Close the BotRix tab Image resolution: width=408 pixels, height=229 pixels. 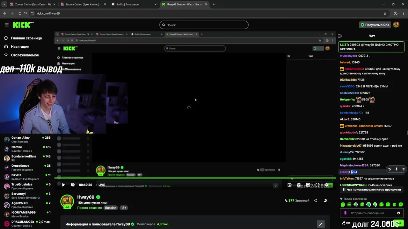tap(156, 4)
